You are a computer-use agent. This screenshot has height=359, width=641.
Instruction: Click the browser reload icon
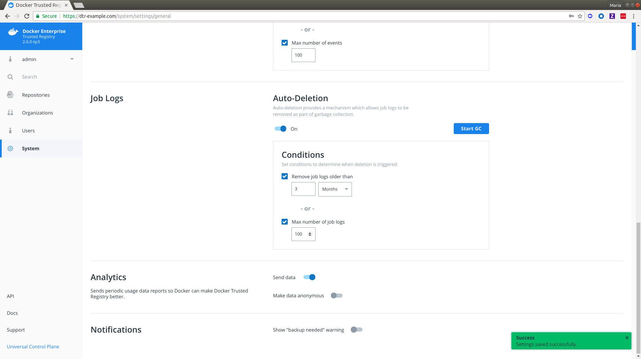click(27, 16)
